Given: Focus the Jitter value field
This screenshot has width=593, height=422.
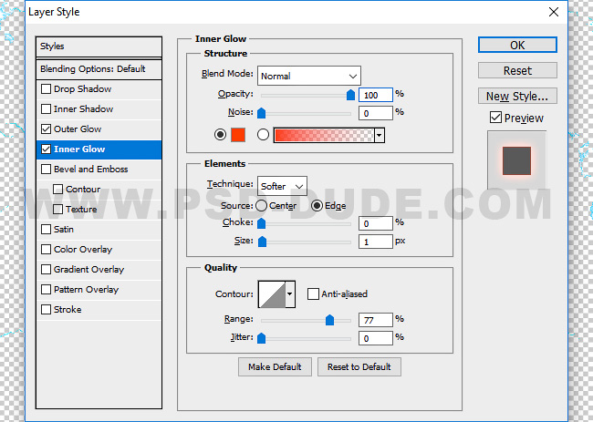Looking at the screenshot, I should click(x=376, y=338).
